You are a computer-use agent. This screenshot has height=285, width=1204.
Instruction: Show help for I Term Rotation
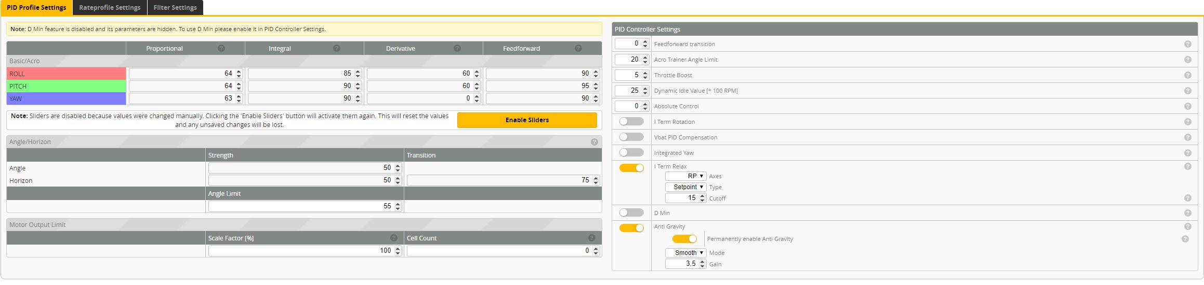tap(1188, 122)
